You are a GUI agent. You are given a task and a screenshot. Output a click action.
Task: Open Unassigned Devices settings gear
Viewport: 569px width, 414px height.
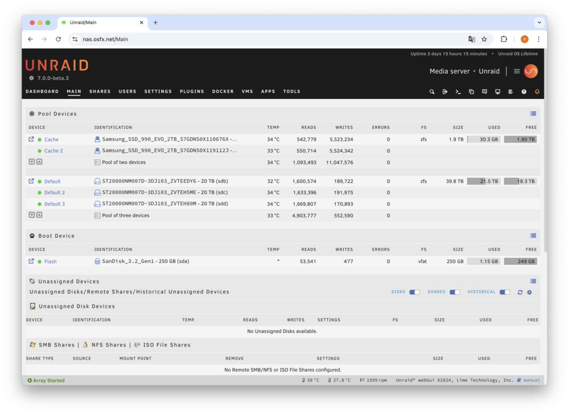coord(529,292)
